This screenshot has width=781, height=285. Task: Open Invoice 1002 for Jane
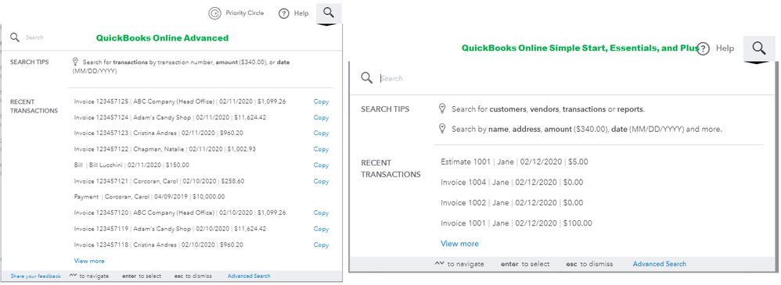(512, 203)
